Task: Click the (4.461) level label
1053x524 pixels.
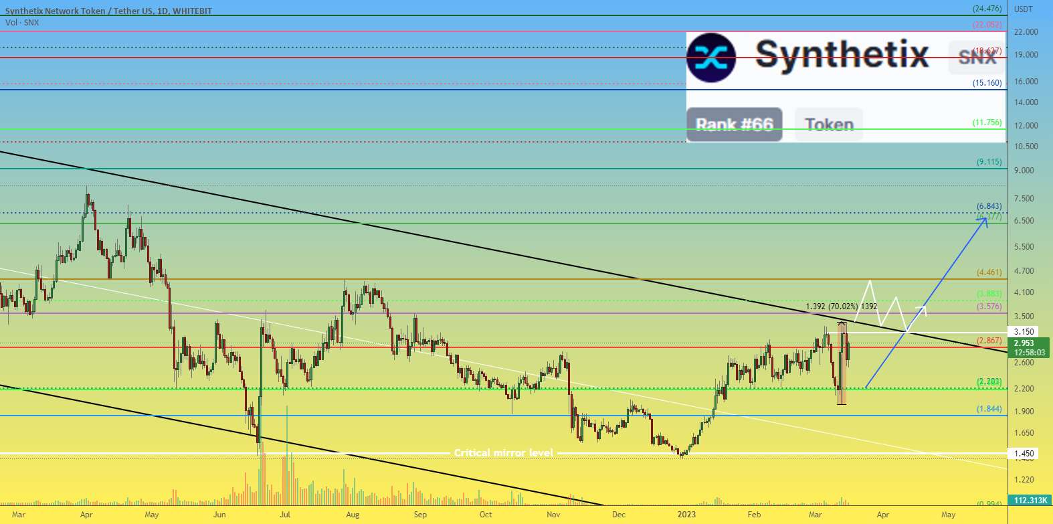Action: pos(989,272)
